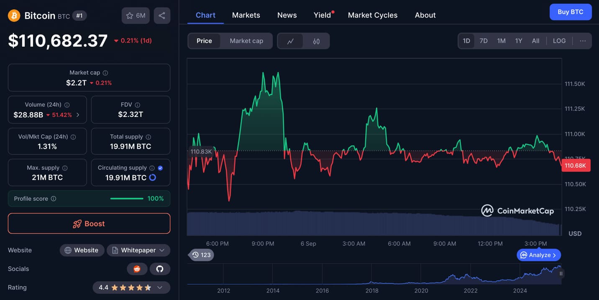Open the Market Cycles tab
The width and height of the screenshot is (599, 300).
[373, 15]
